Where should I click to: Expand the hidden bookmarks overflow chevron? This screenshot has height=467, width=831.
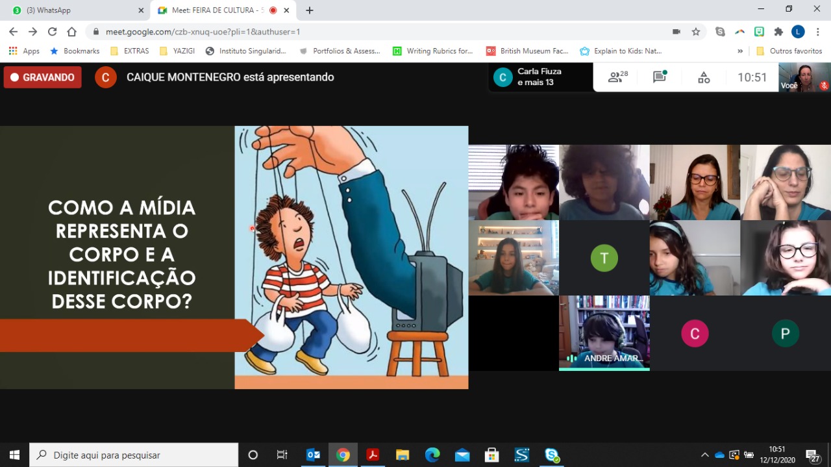[x=740, y=51]
